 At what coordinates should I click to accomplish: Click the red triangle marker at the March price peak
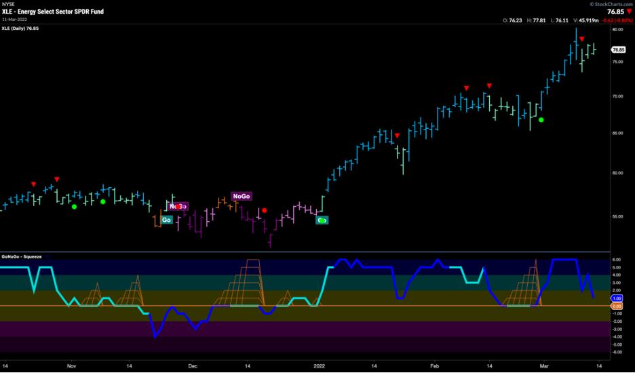(581, 39)
